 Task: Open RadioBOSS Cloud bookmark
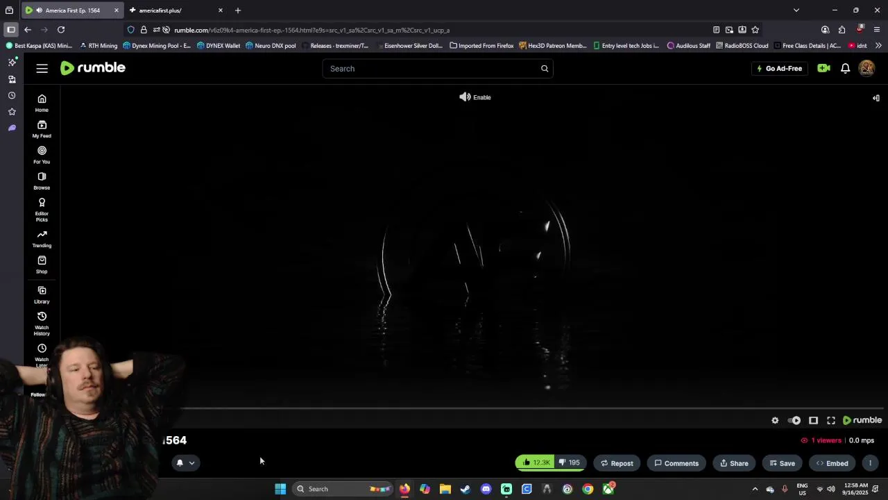click(742, 46)
